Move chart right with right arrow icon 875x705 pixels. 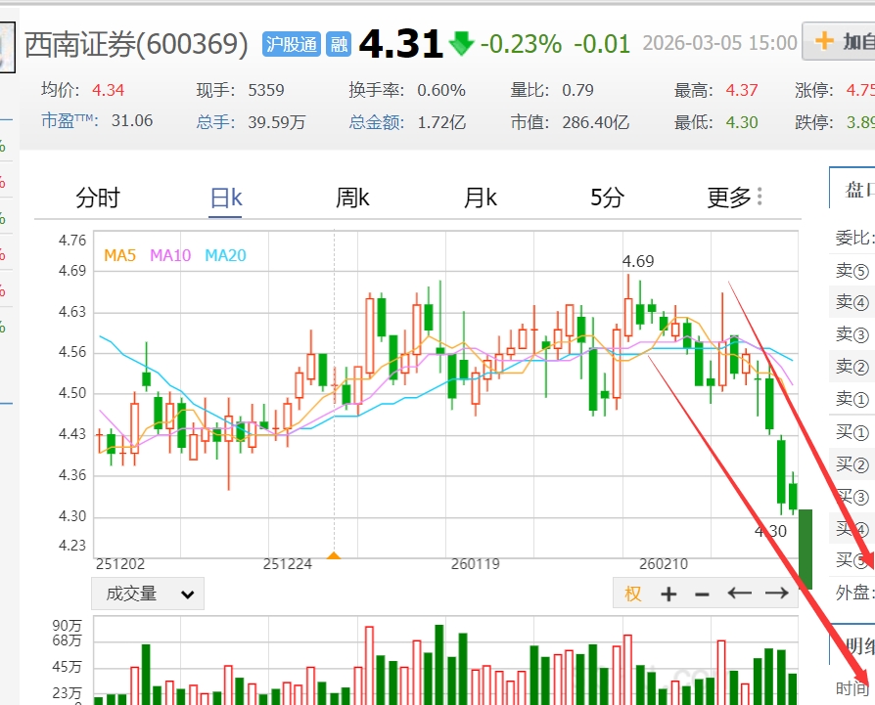point(777,593)
